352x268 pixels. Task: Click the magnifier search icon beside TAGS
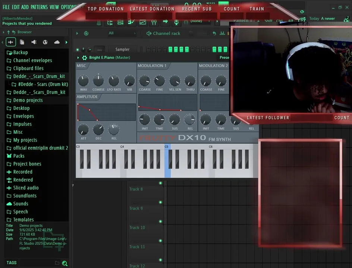tap(65, 263)
